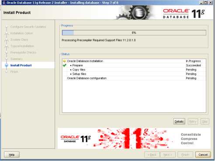
Task: Select the Finish step in sidebar
Action: (14, 72)
